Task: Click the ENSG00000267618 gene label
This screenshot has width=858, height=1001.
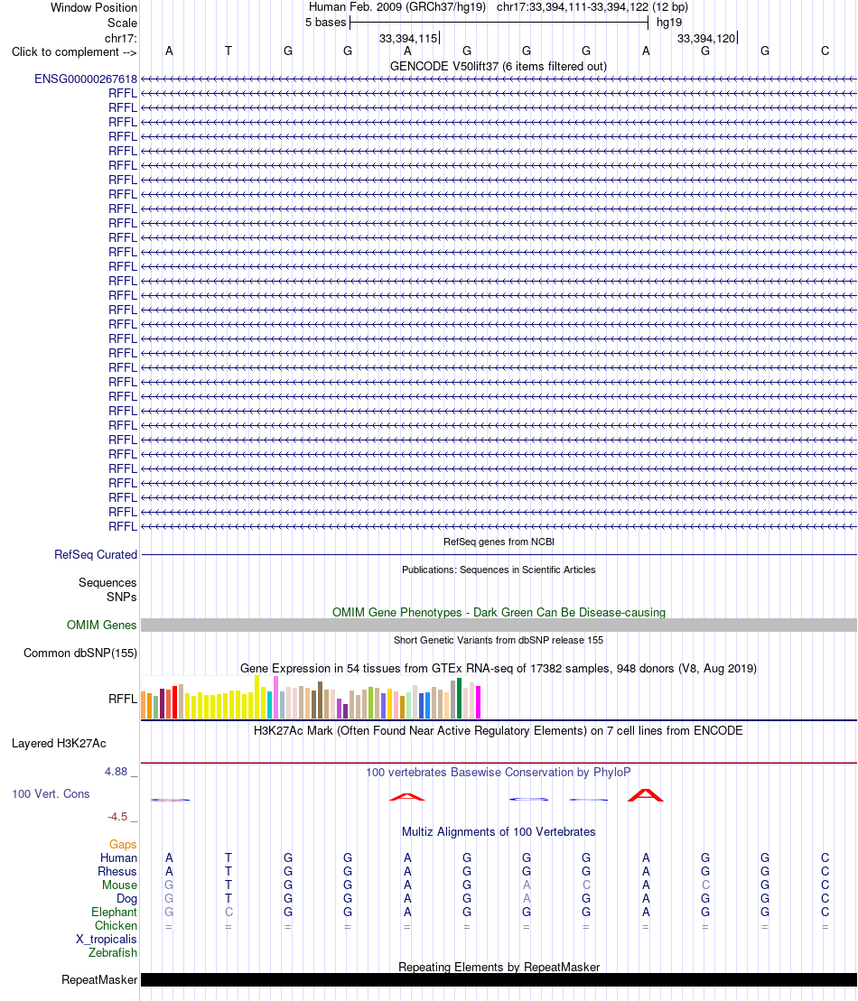Action: [x=86, y=79]
